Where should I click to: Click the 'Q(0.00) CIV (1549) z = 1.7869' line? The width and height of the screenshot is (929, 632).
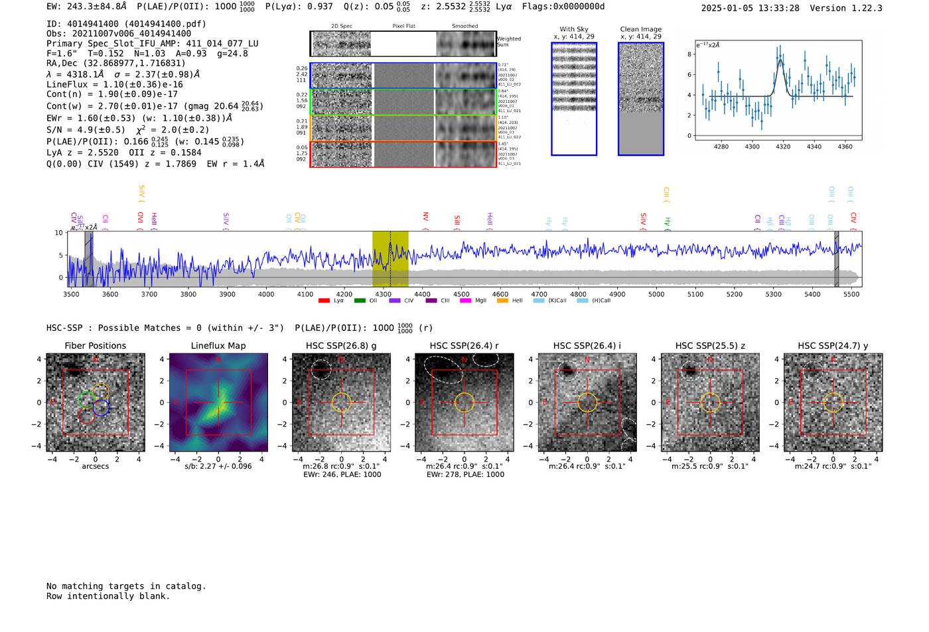121,164
